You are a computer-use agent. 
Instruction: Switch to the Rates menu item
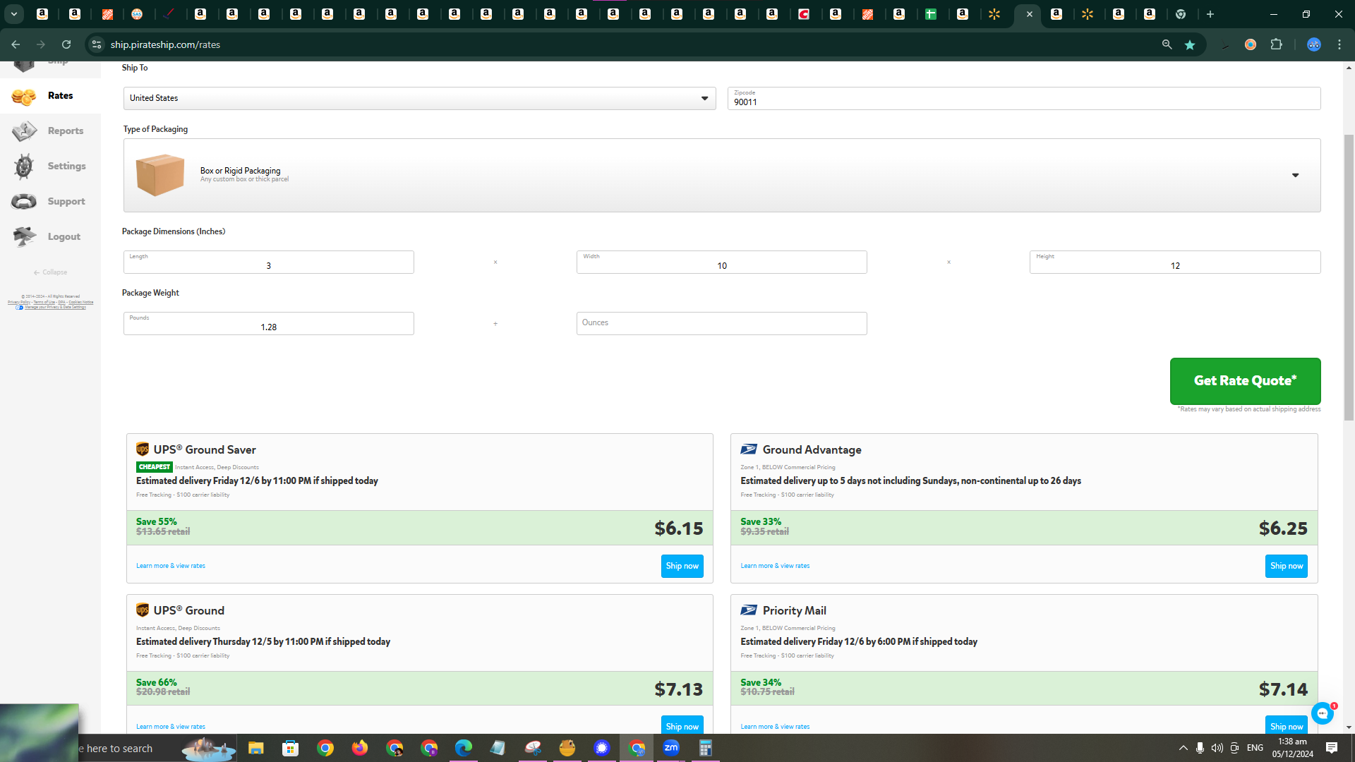tap(61, 96)
